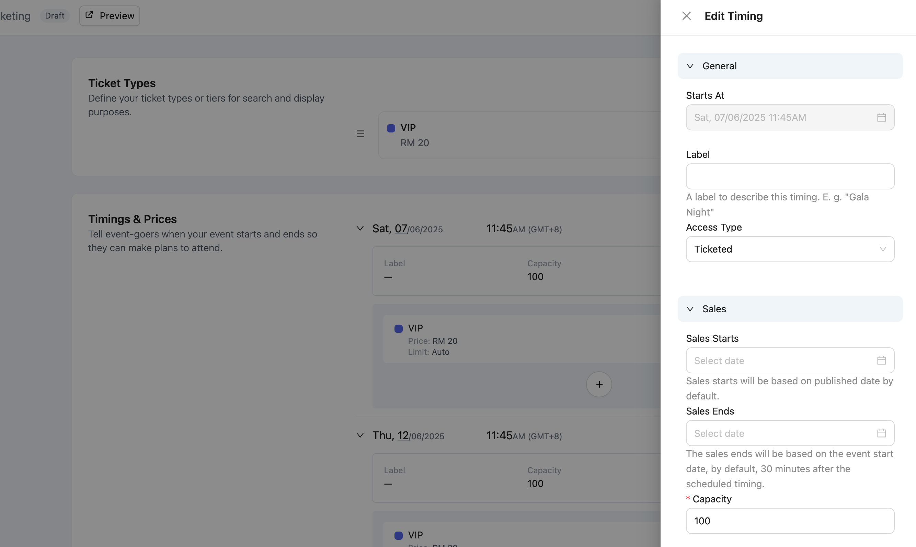
Task: Open Sales Ends calendar icon
Action: [881, 433]
